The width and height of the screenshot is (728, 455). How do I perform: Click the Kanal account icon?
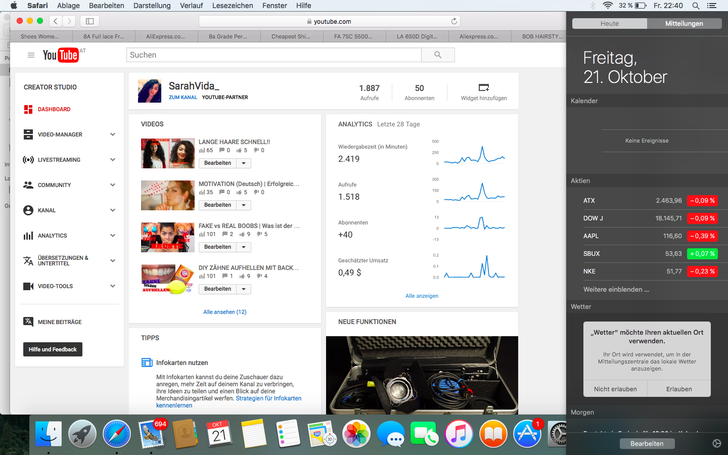tap(28, 210)
